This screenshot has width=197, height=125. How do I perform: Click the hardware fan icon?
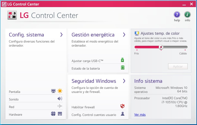[x=53, y=114]
